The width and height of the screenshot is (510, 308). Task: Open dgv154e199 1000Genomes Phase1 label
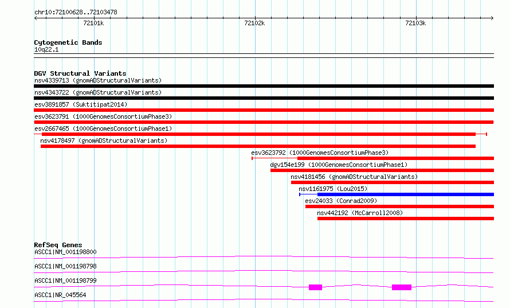click(339, 165)
